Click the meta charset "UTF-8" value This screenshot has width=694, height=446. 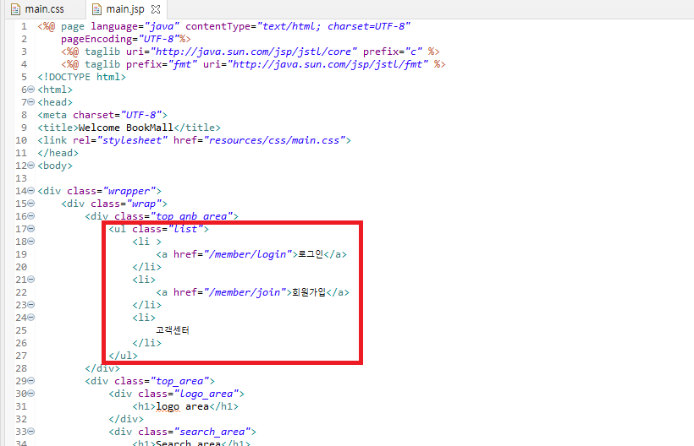click(x=140, y=115)
